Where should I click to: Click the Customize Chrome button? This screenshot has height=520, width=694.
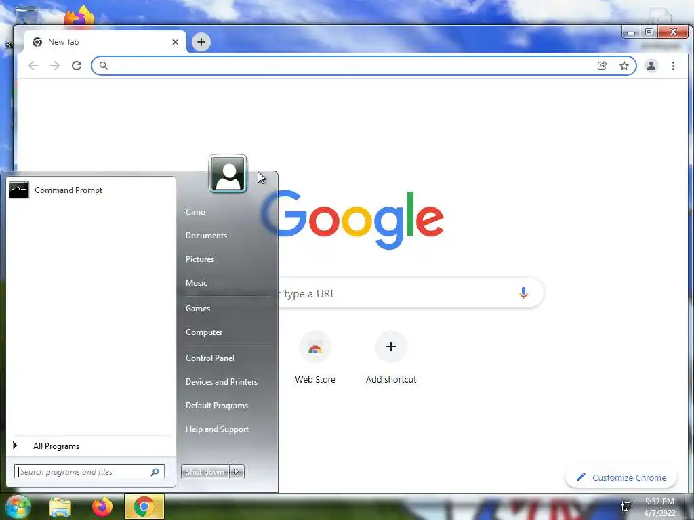pyautogui.click(x=621, y=477)
